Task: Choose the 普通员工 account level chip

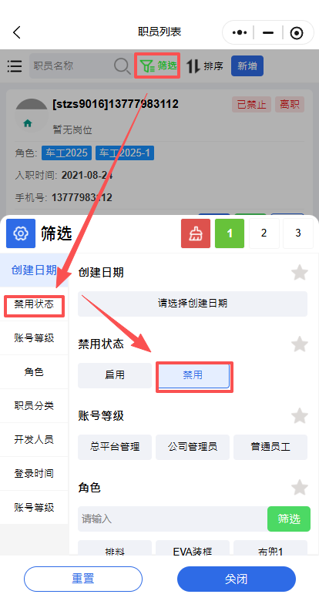Action: (x=270, y=447)
